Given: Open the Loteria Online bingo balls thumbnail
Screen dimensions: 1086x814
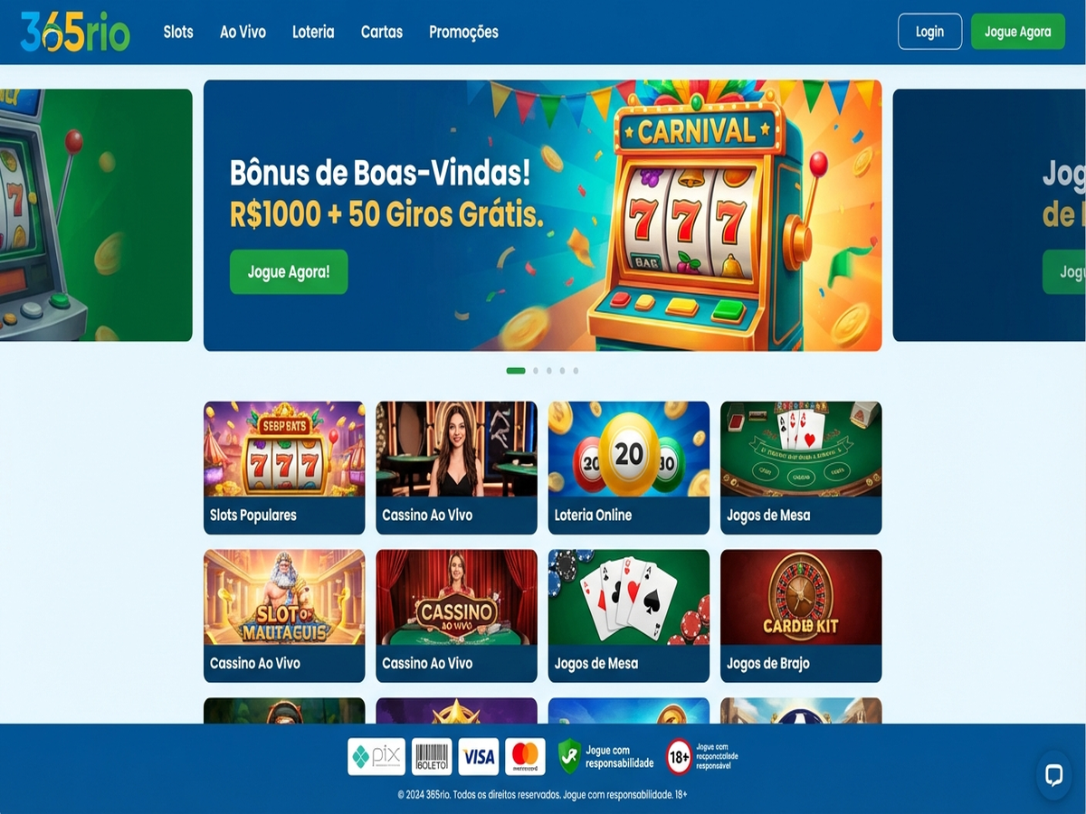Looking at the screenshot, I should click(629, 468).
